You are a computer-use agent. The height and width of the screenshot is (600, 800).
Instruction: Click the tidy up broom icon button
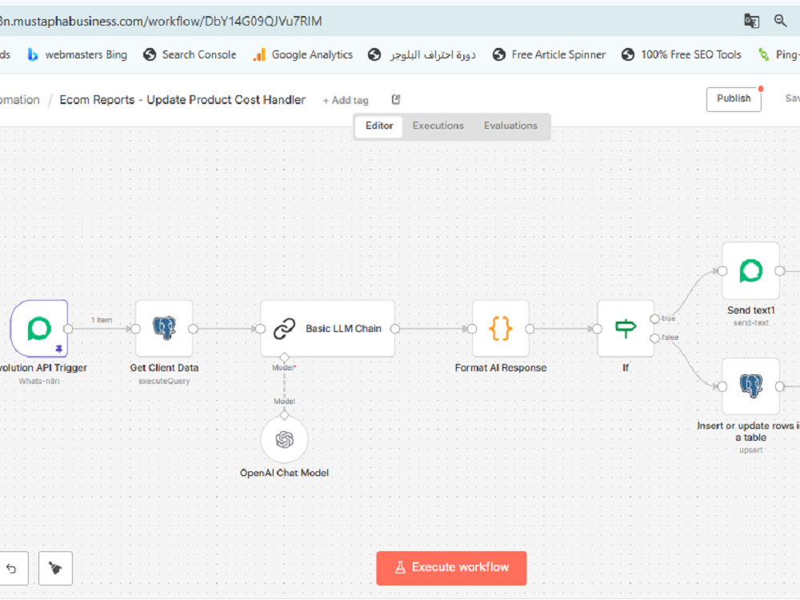[56, 568]
